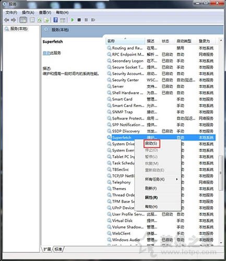Select the Smart Card service
The width and height of the screenshot is (226, 261).
pos(161,99)
